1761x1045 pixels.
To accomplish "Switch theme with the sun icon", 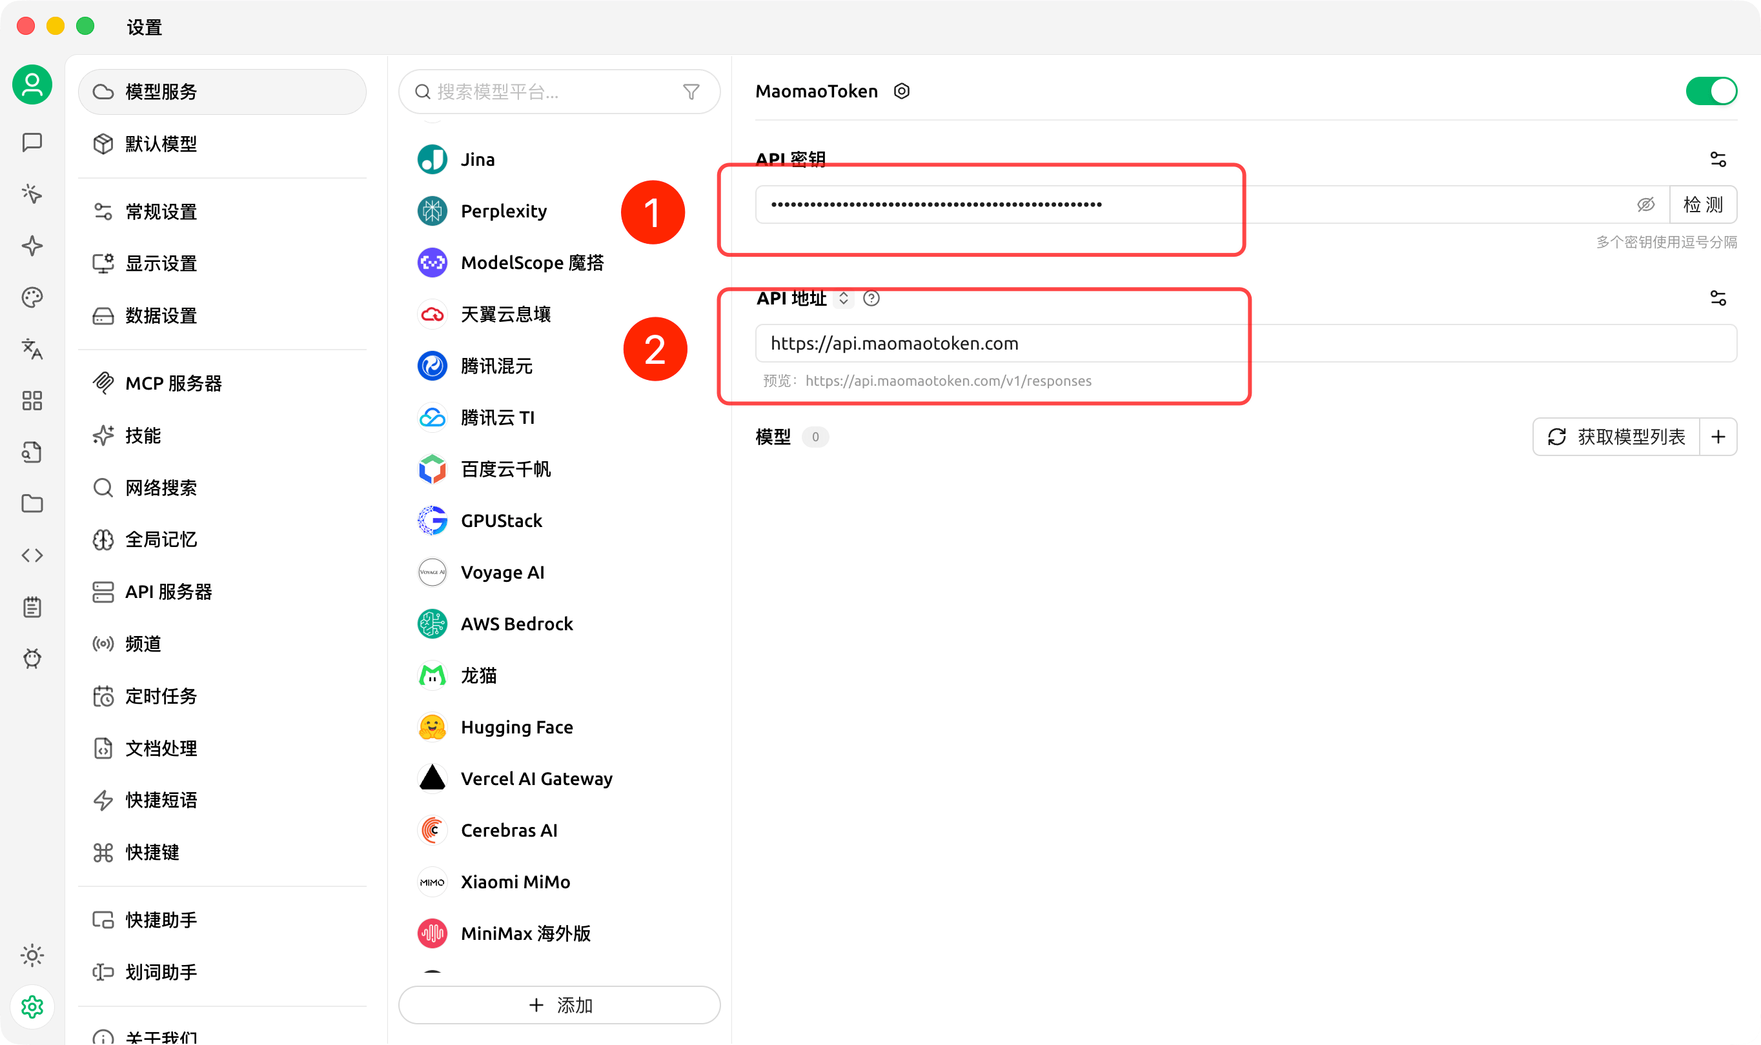I will [x=32, y=955].
